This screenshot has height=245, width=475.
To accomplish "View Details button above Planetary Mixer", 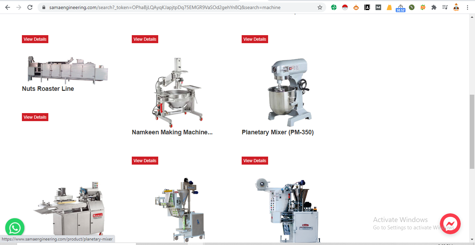I will pyautogui.click(x=255, y=39).
